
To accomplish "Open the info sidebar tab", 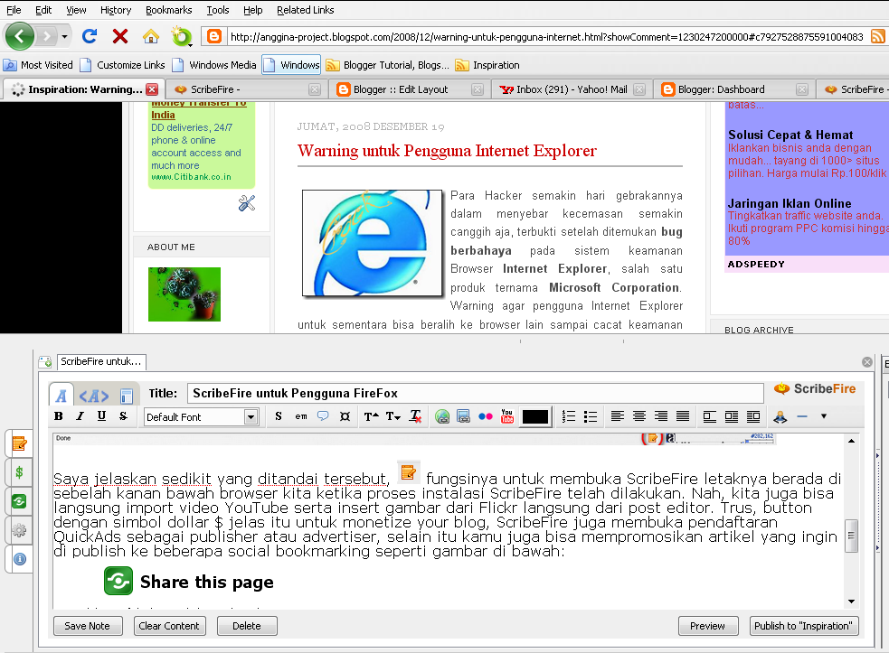I will (19, 559).
